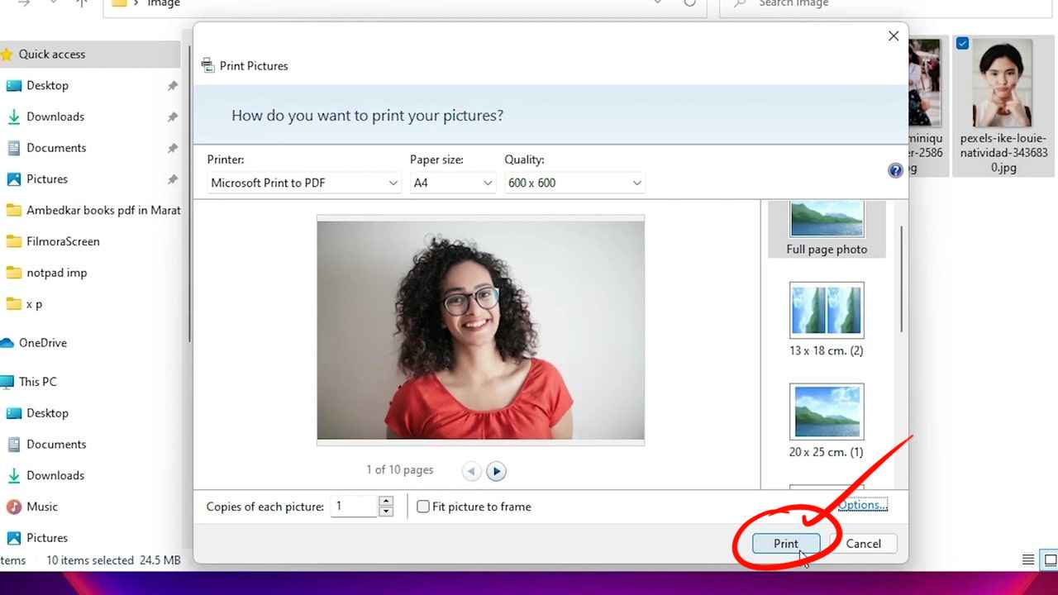Screen dimensions: 1058x595
Task: Open OneDrive in the navigation pane
Action: click(x=42, y=343)
